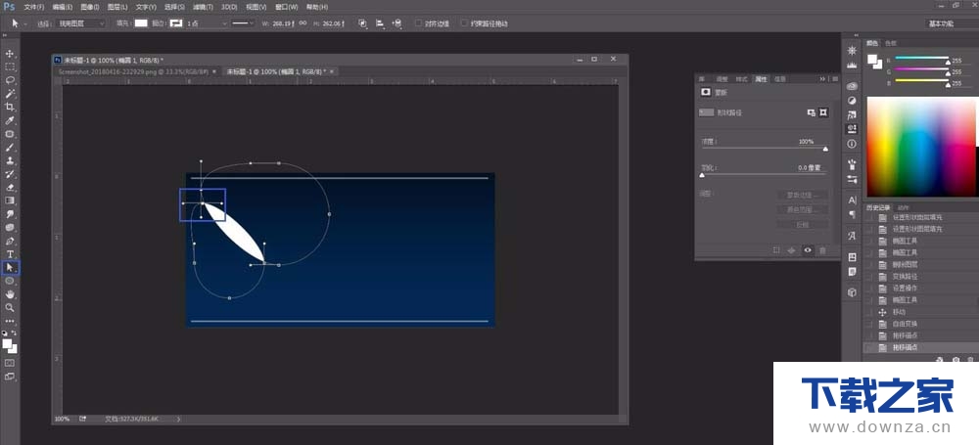Select the Rectangular Marquee tool

pyautogui.click(x=10, y=67)
